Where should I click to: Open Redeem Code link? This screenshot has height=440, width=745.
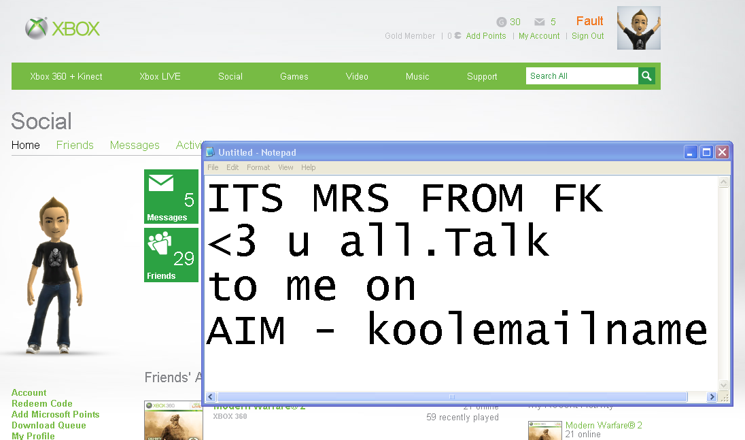click(42, 403)
